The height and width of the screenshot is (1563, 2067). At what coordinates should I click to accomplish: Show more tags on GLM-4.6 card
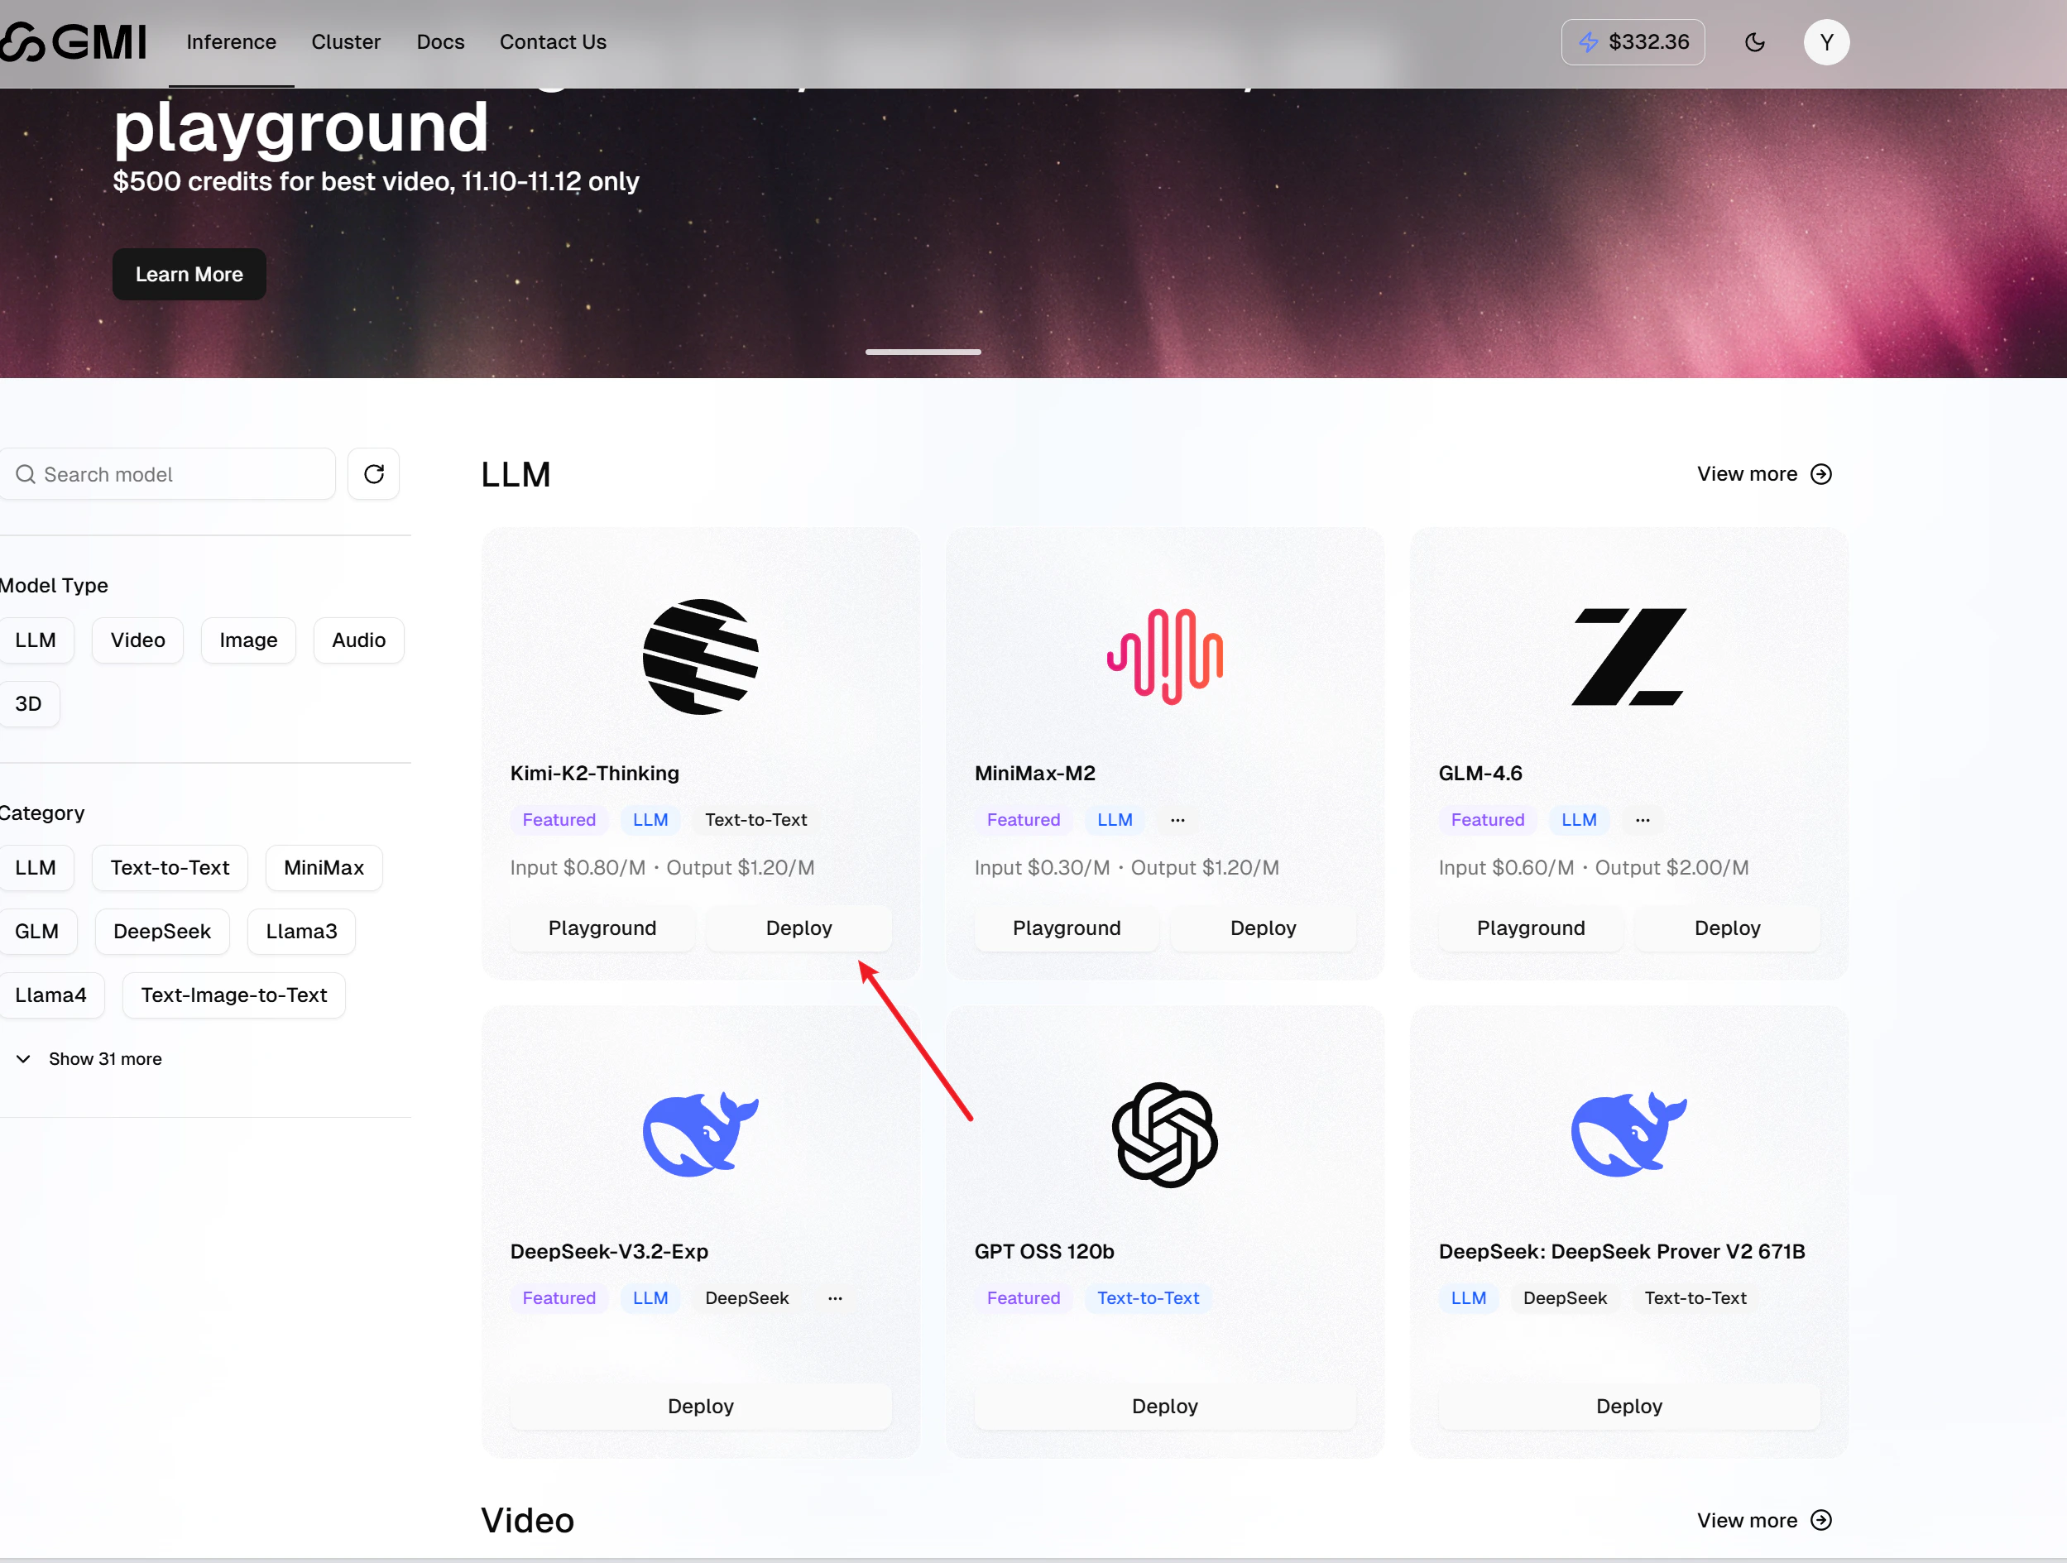(1642, 820)
